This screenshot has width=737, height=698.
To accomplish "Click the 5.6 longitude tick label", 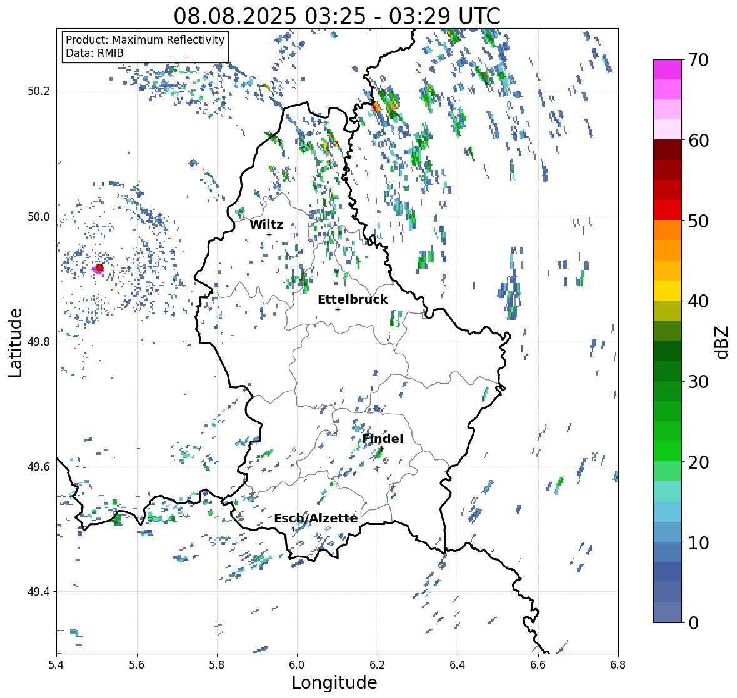I will pyautogui.click(x=137, y=665).
